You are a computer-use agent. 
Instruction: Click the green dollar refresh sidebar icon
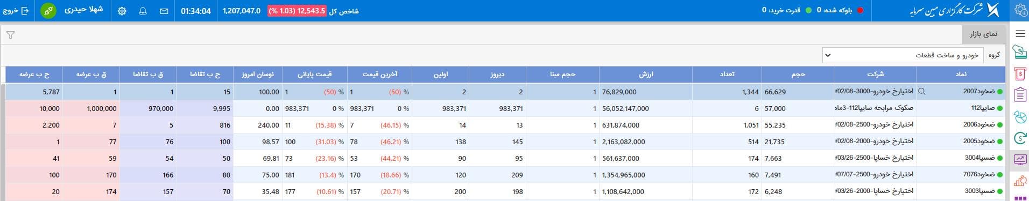coord(1020,138)
